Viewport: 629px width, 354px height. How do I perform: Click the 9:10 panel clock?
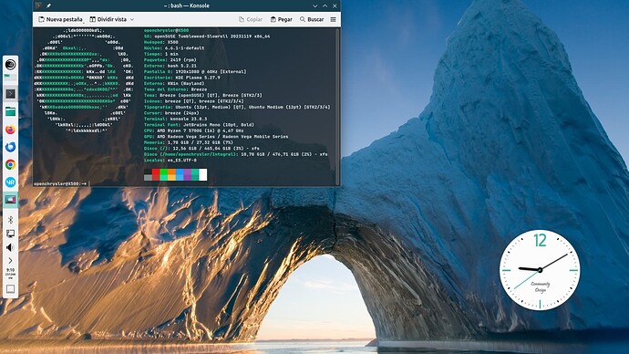pos(10,274)
